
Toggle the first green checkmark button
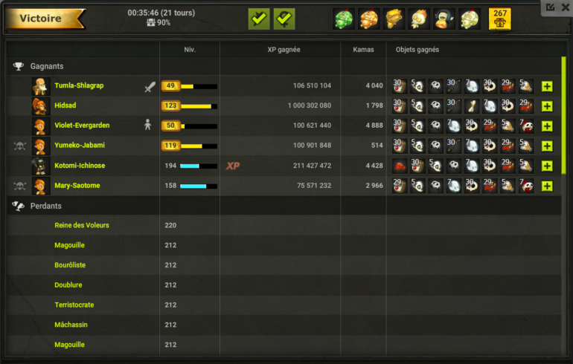259,19
